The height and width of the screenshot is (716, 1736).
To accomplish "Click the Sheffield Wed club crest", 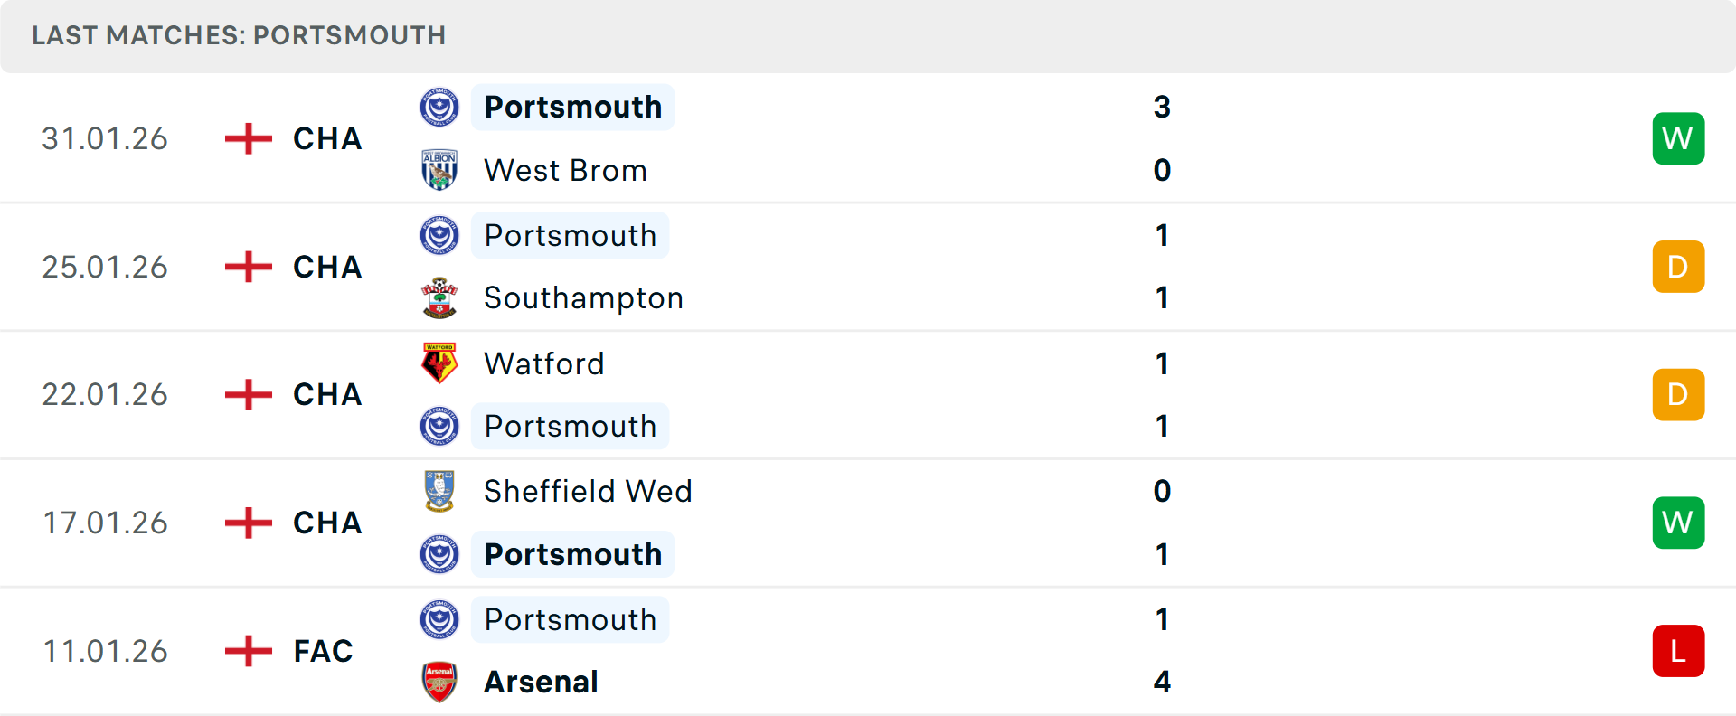I will (x=439, y=491).
